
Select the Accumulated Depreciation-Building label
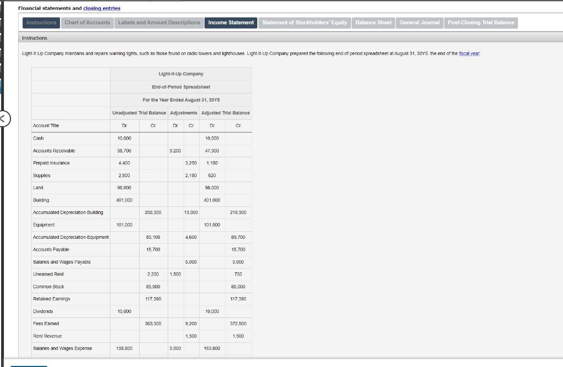68,213
